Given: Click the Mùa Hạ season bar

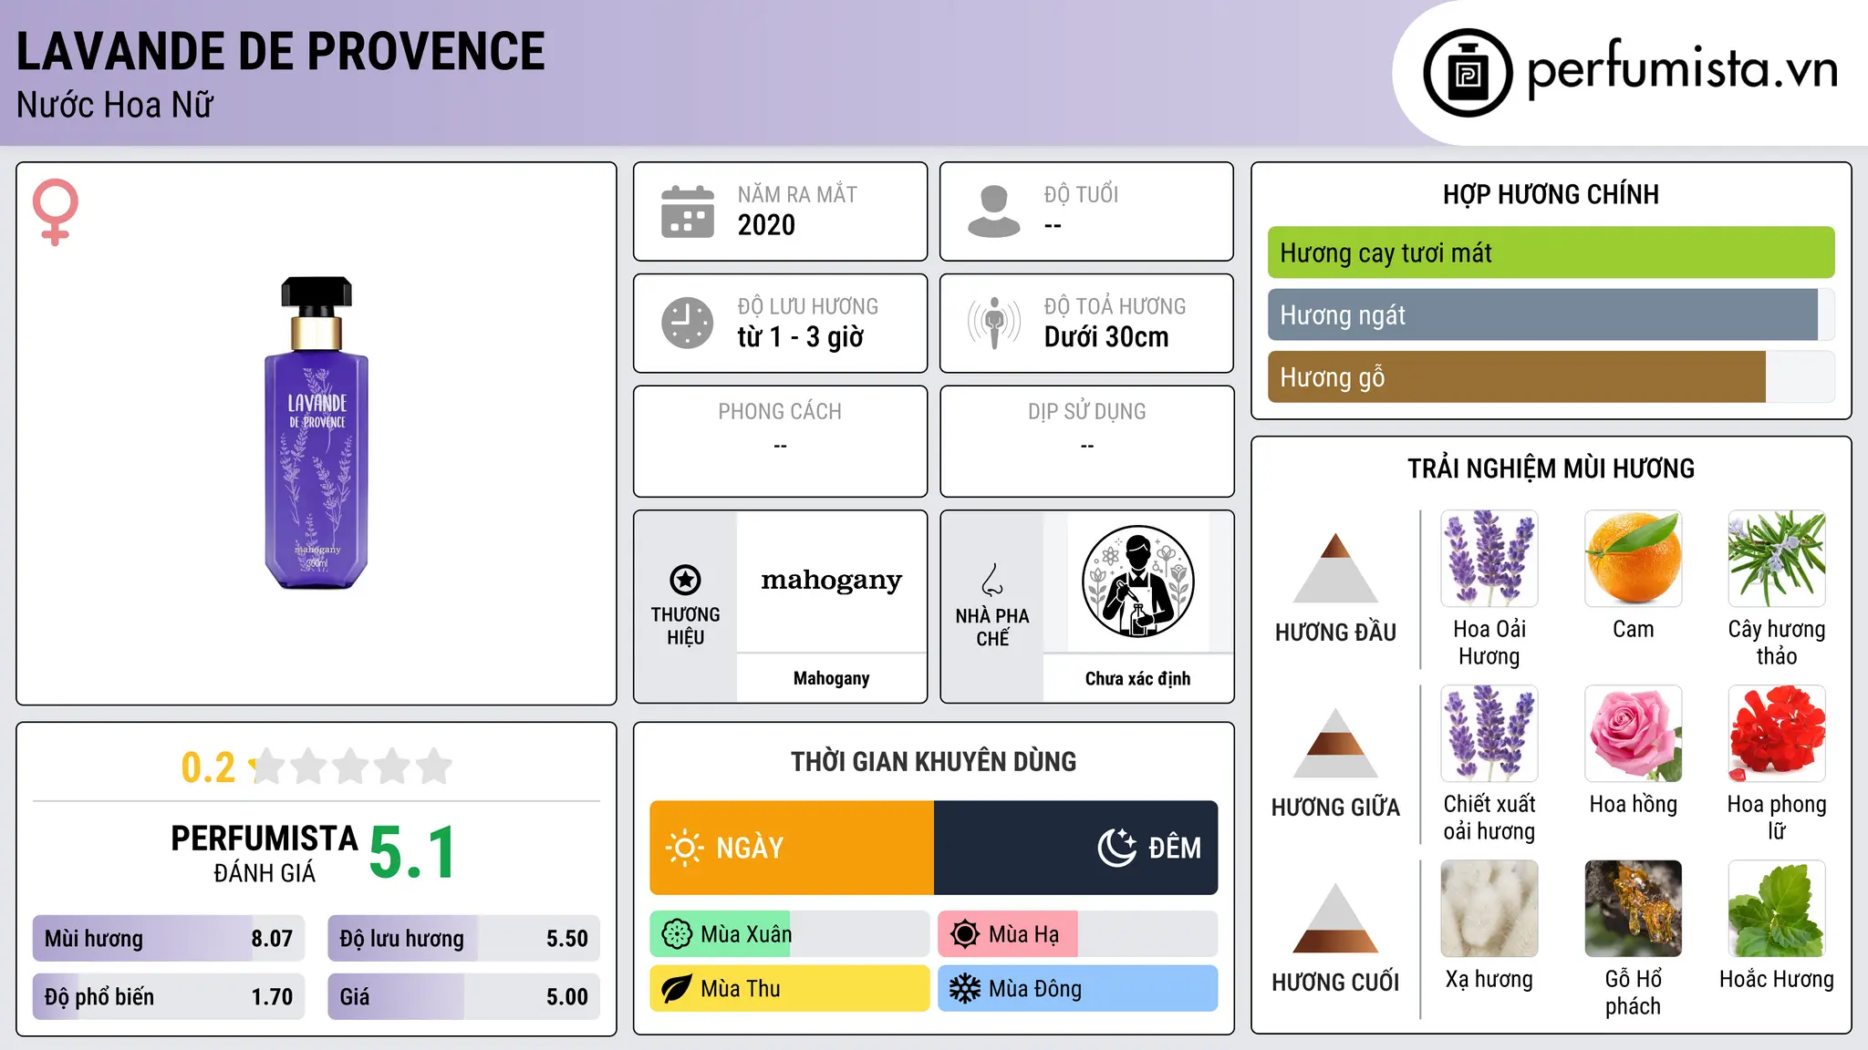Looking at the screenshot, I should tap(1078, 934).
